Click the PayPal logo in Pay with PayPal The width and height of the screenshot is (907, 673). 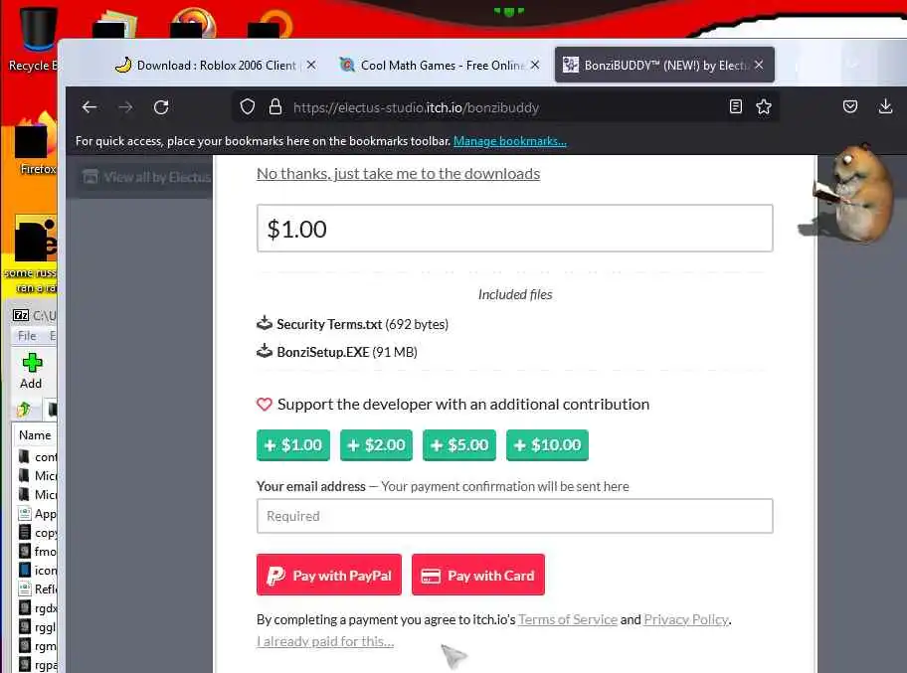pyautogui.click(x=275, y=576)
